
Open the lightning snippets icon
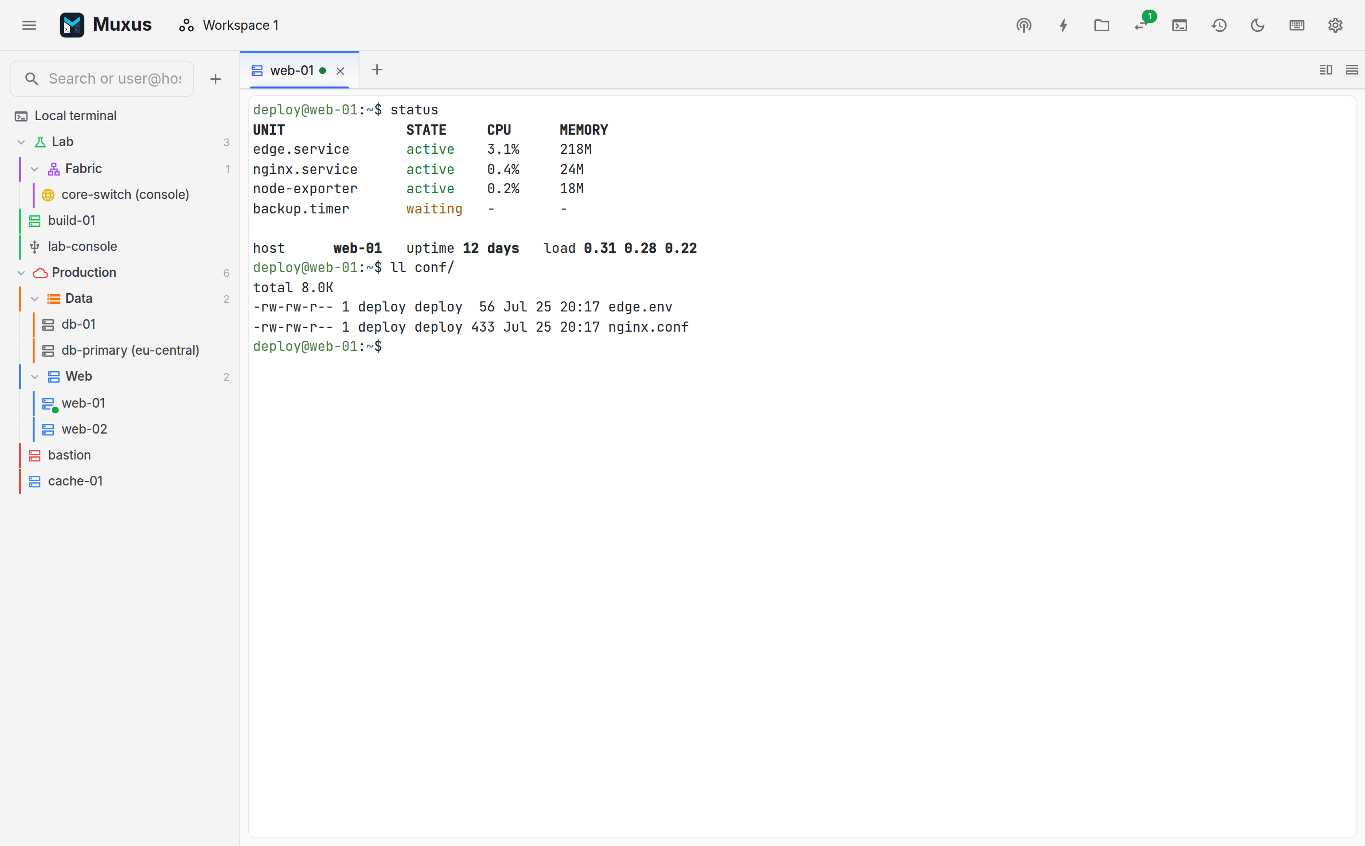coord(1063,25)
